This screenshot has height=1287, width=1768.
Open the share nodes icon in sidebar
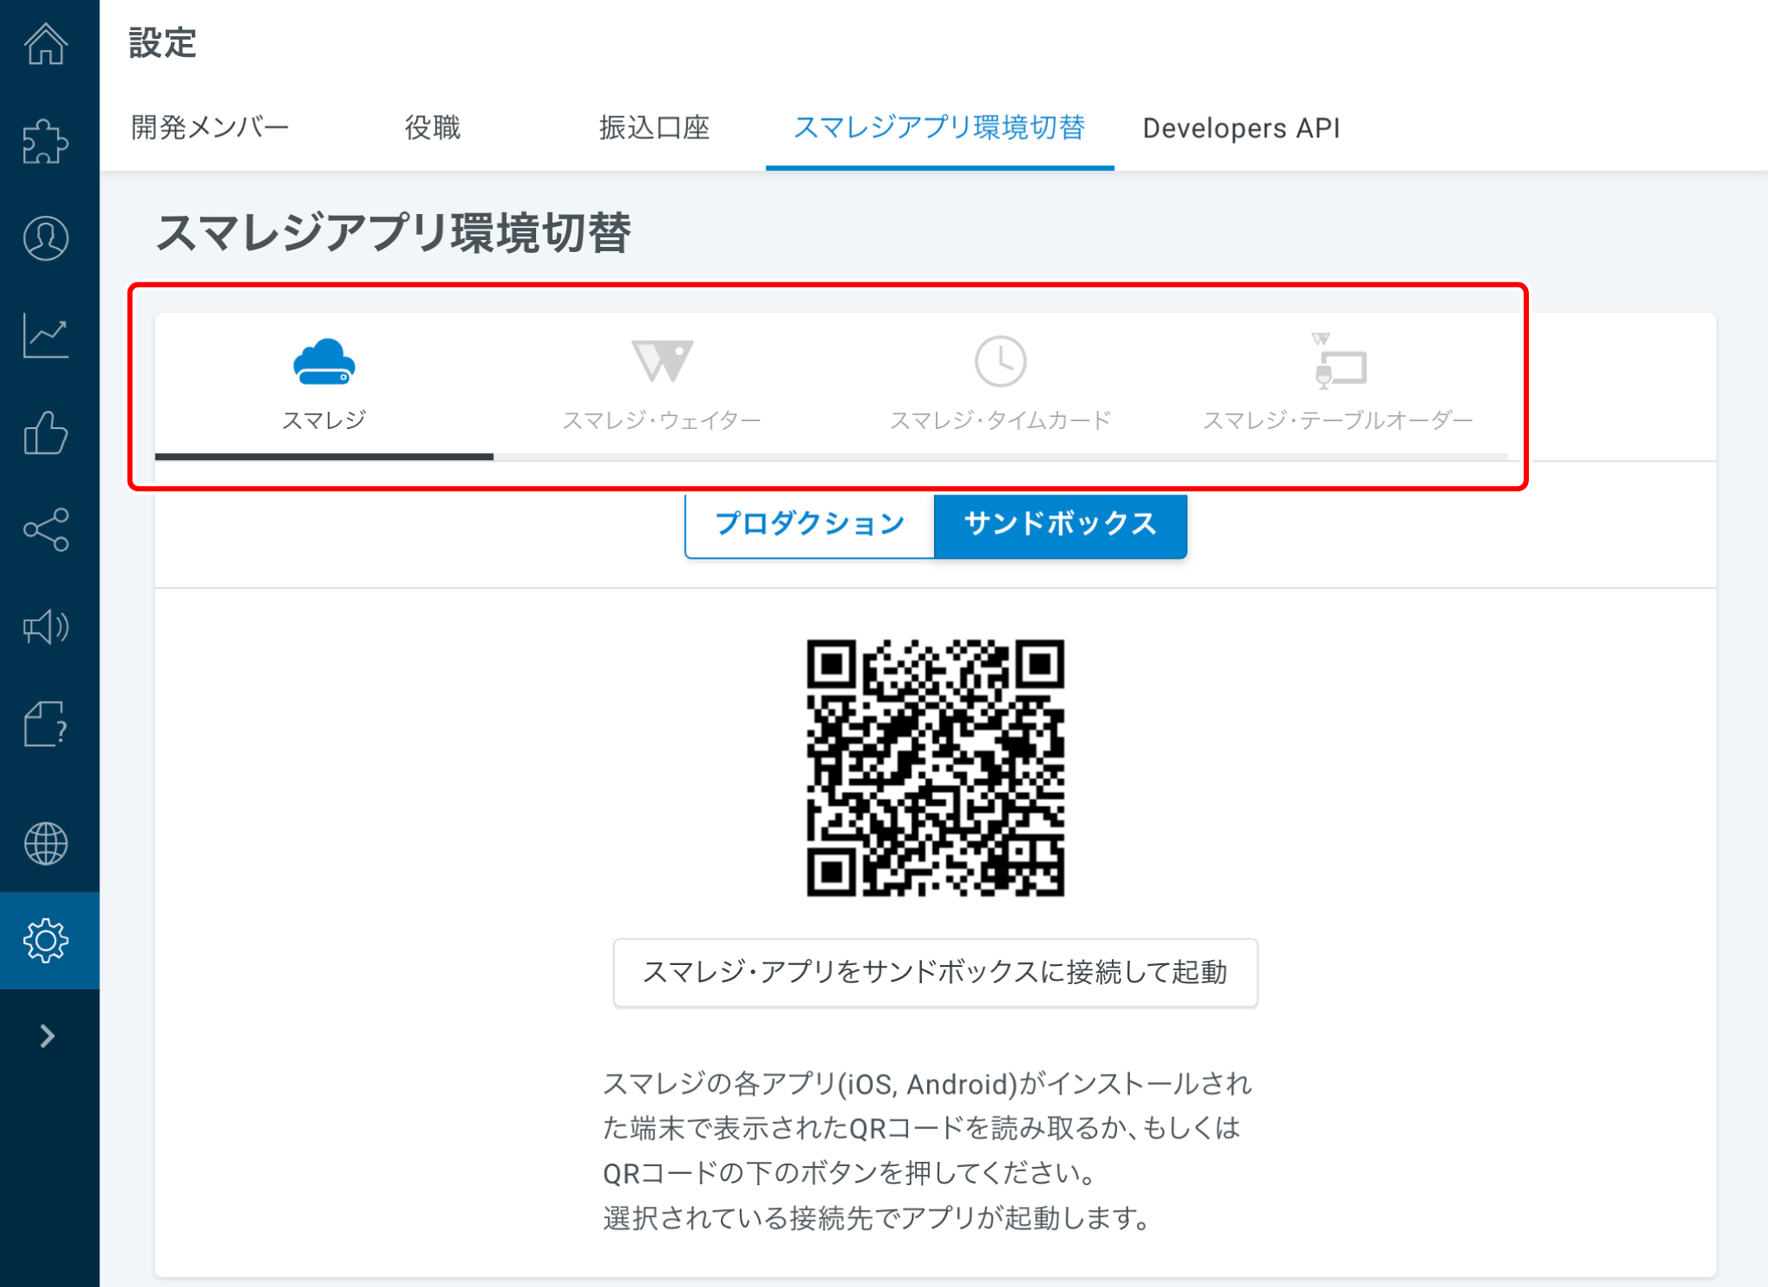pyautogui.click(x=47, y=529)
